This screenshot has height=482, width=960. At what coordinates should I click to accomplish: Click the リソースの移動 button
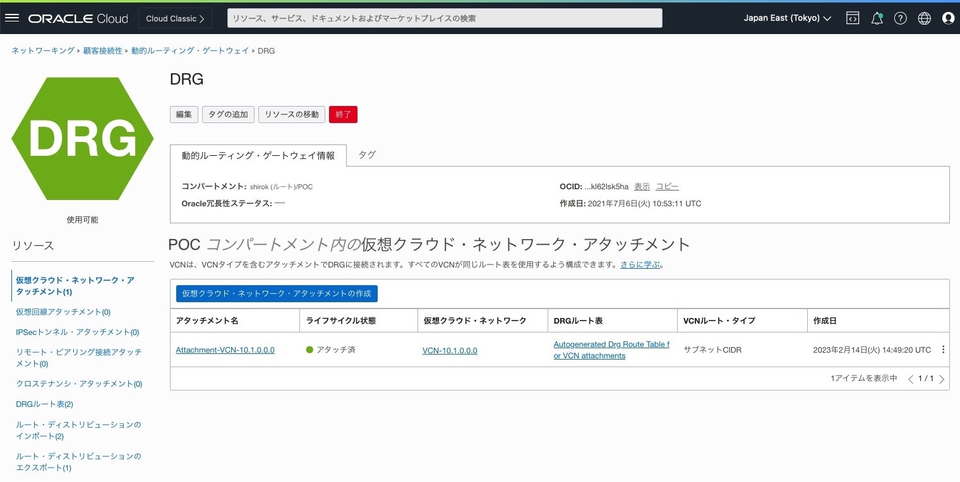tap(292, 114)
